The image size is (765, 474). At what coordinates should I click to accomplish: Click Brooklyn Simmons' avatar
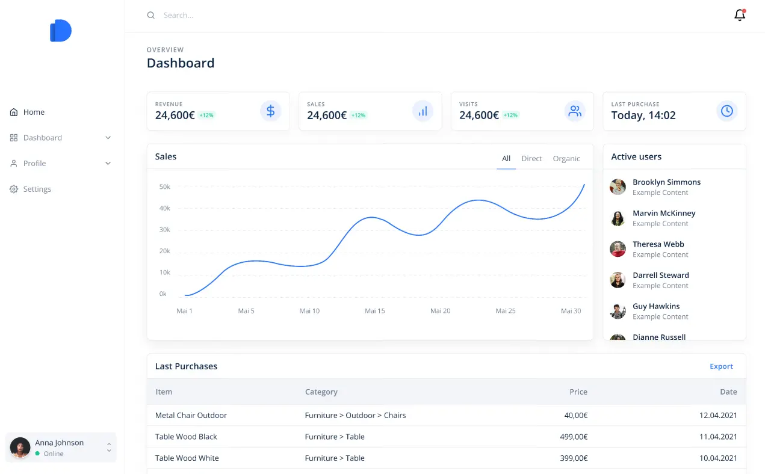coord(618,186)
